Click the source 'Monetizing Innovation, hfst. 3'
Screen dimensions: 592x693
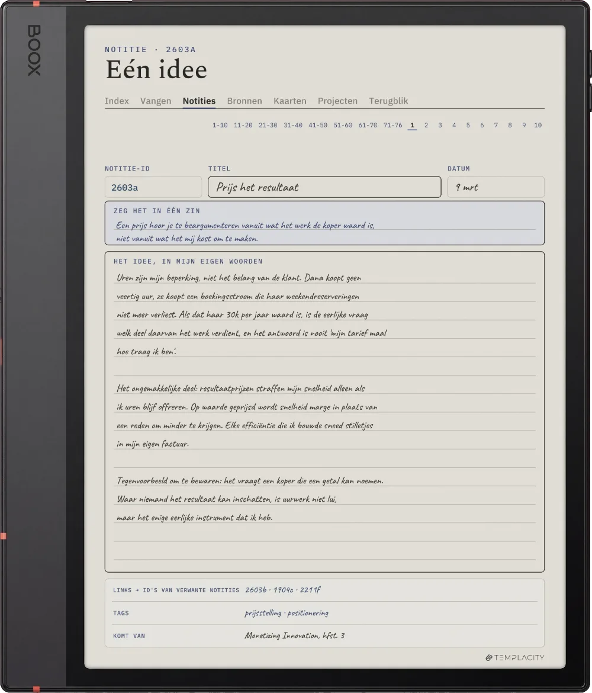coord(295,636)
